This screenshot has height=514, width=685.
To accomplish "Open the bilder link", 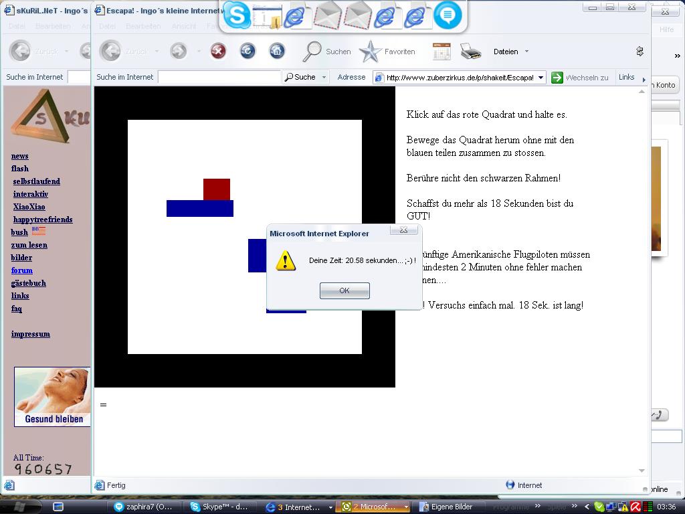I will click(21, 258).
